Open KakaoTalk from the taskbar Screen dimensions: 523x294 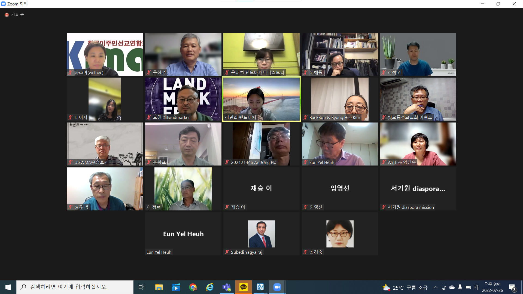[x=244, y=287]
